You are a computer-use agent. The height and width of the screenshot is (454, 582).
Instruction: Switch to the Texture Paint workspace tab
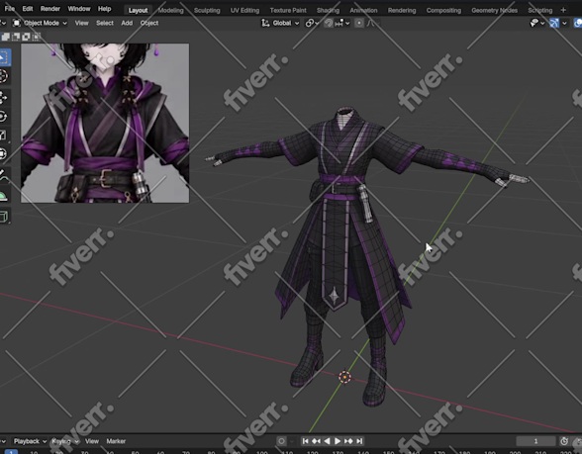pyautogui.click(x=288, y=10)
